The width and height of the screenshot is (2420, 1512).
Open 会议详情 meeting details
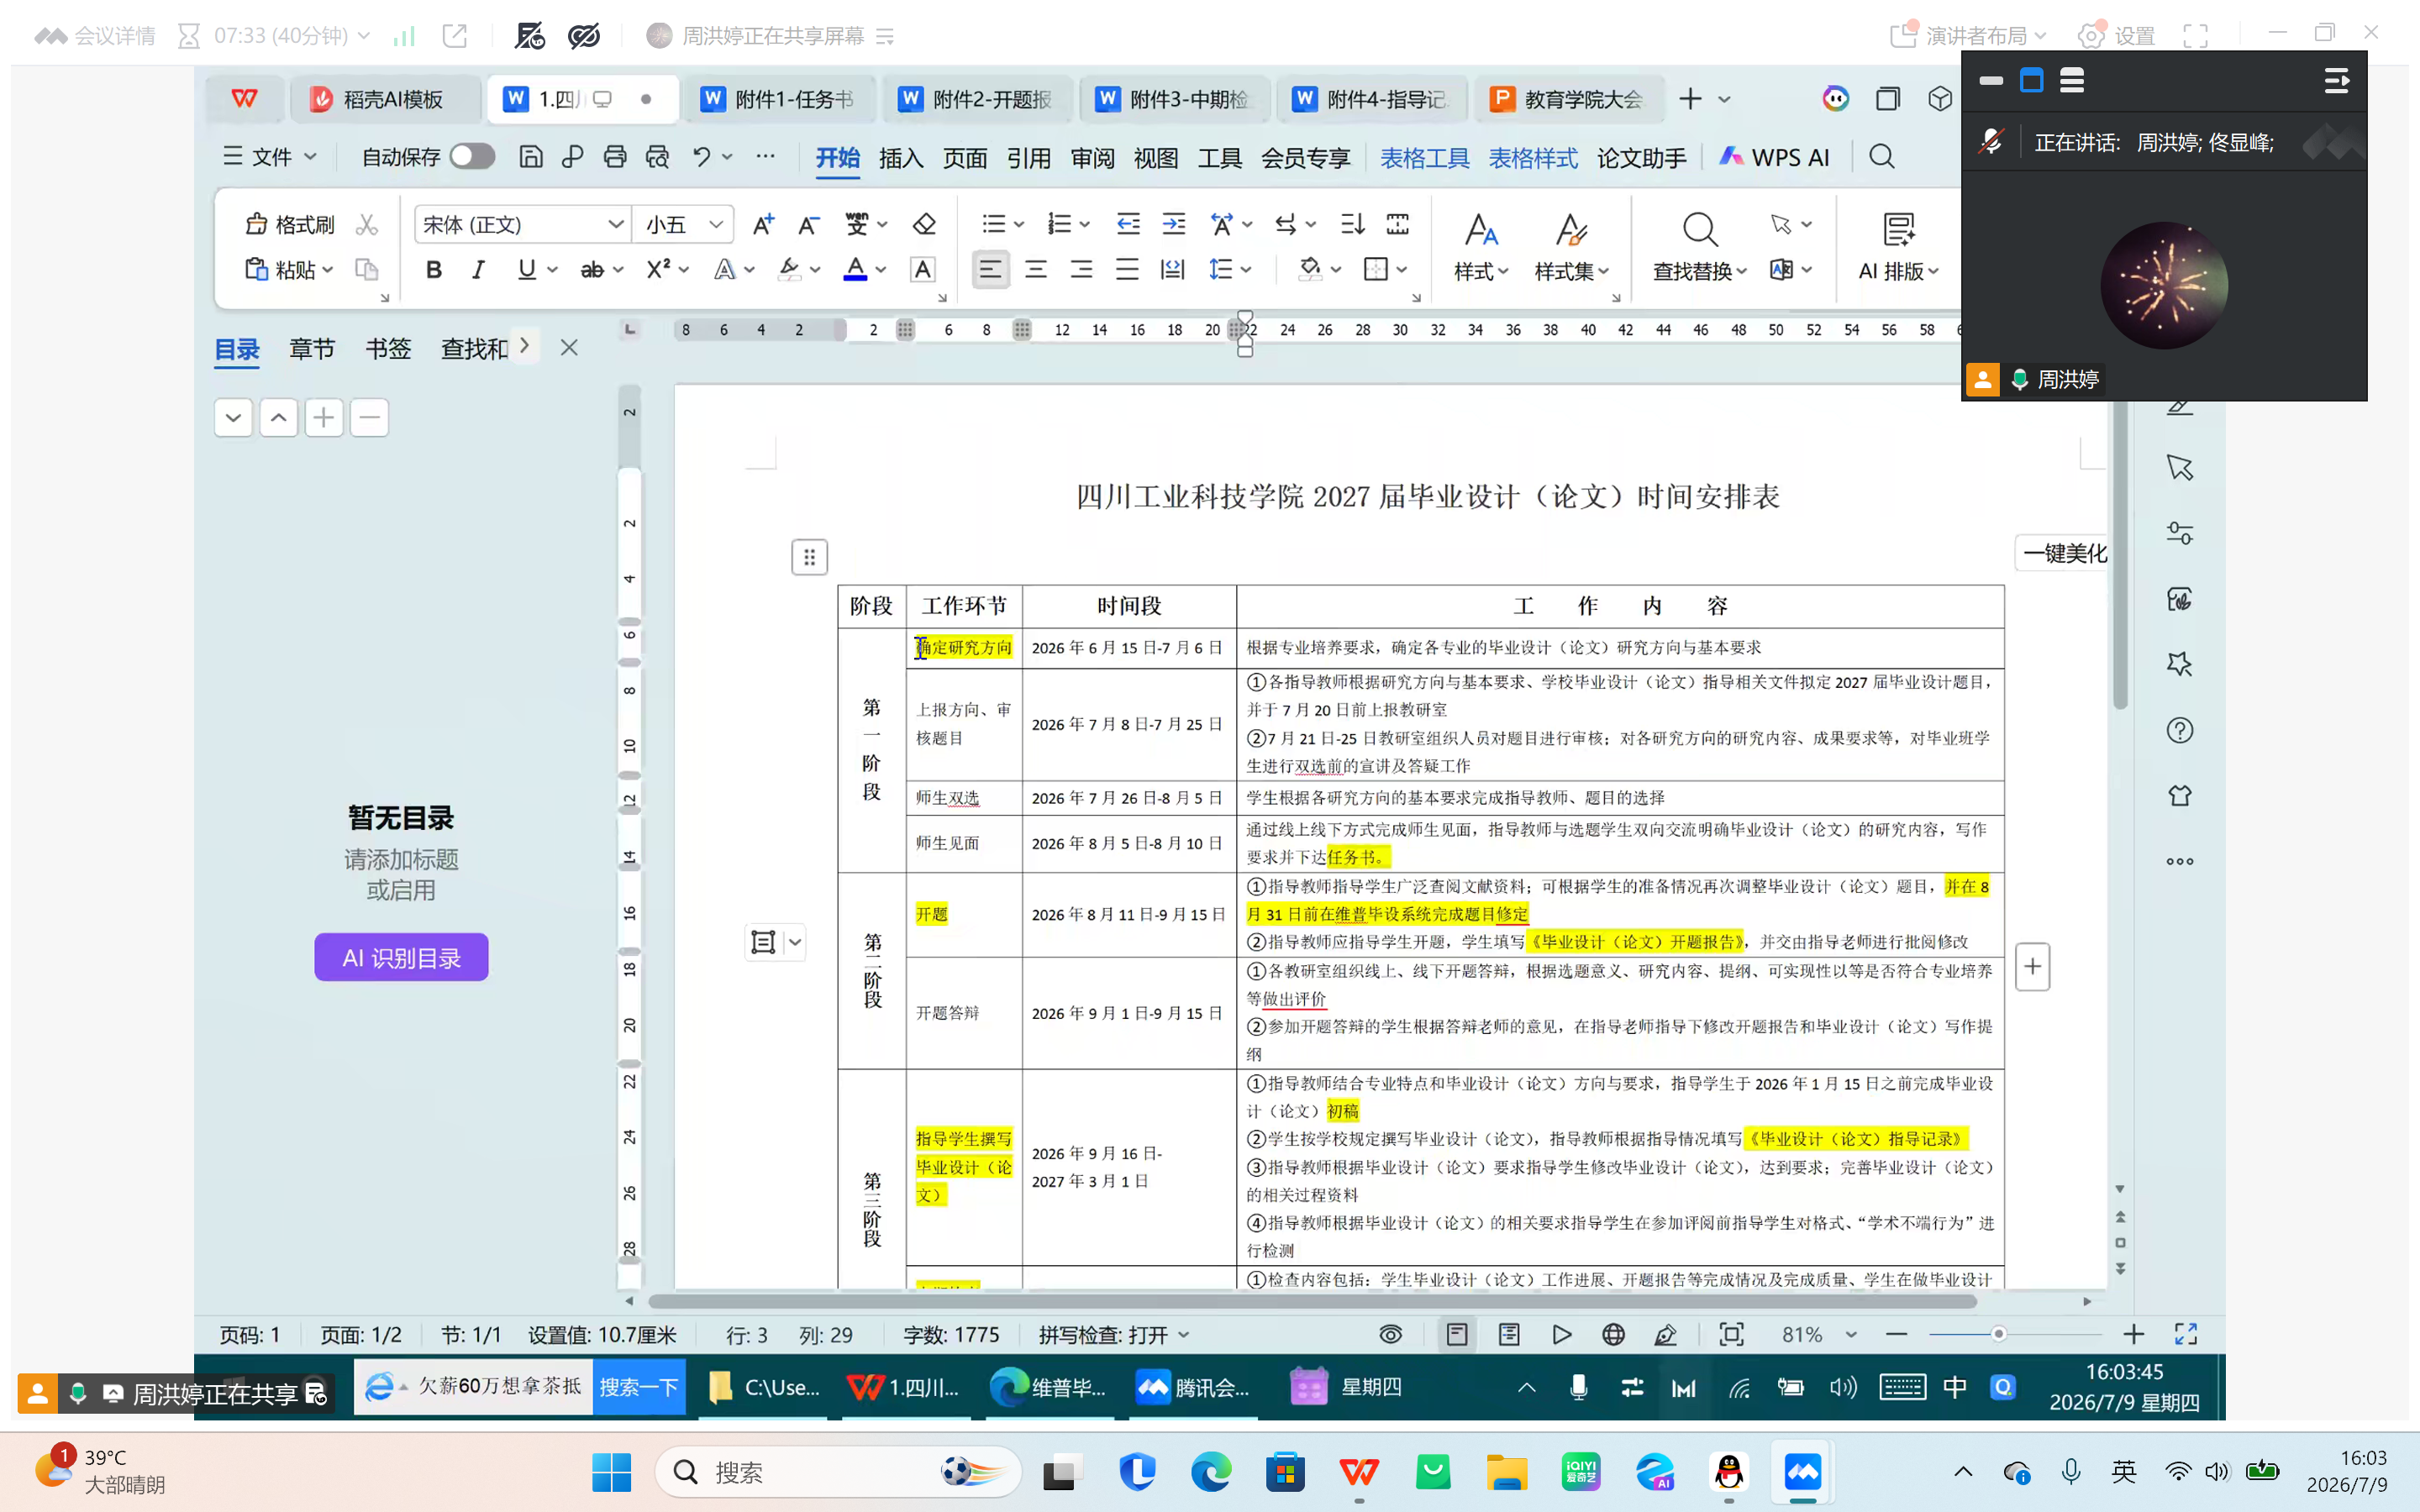[x=95, y=37]
